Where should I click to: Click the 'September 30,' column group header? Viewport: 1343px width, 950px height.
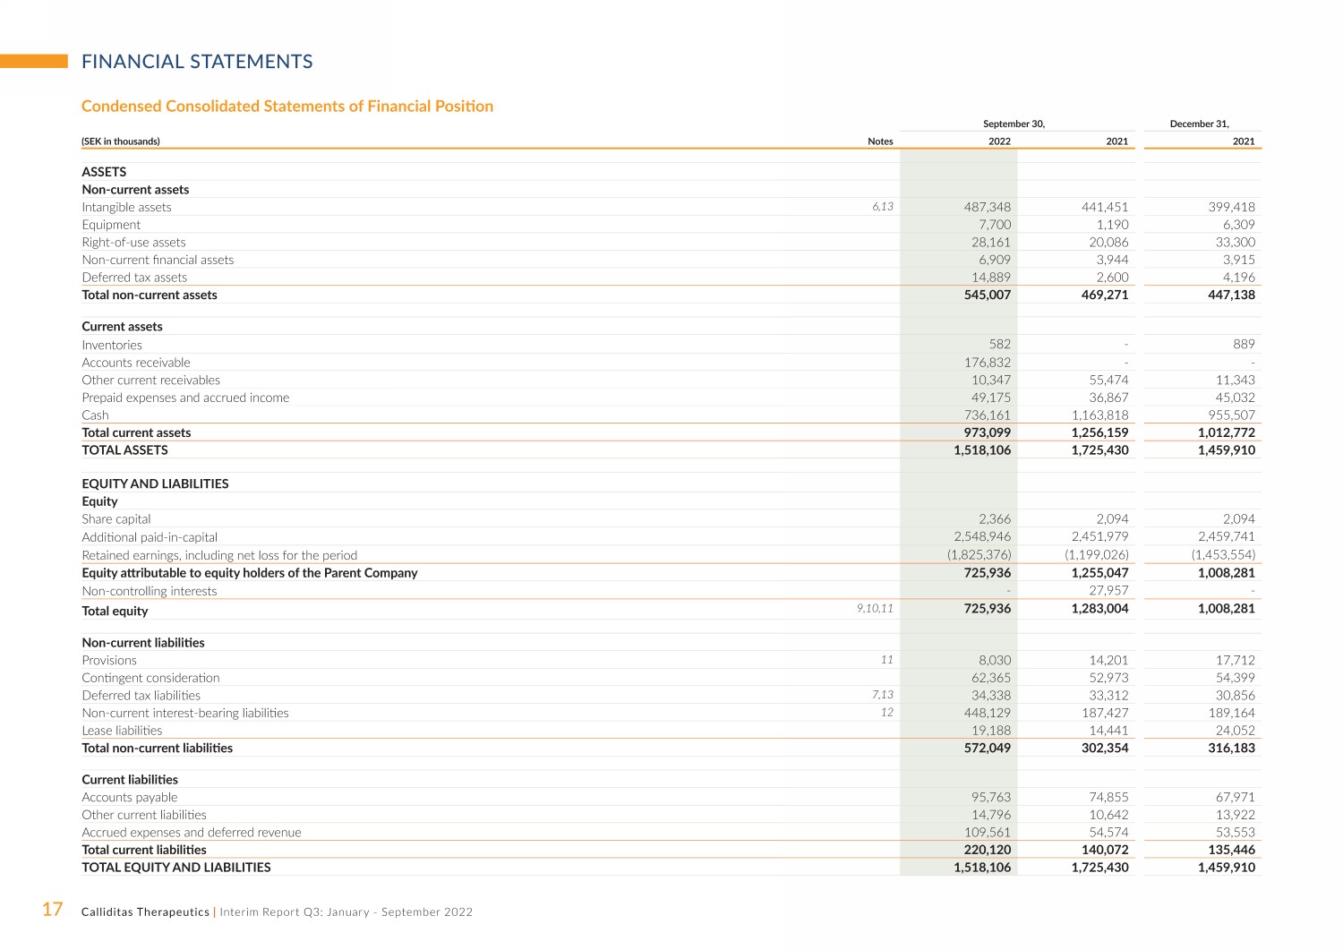click(1014, 124)
